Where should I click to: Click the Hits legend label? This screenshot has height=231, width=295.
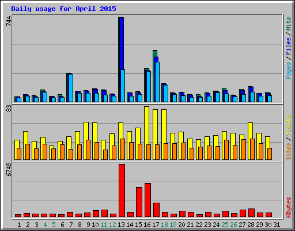click(289, 24)
